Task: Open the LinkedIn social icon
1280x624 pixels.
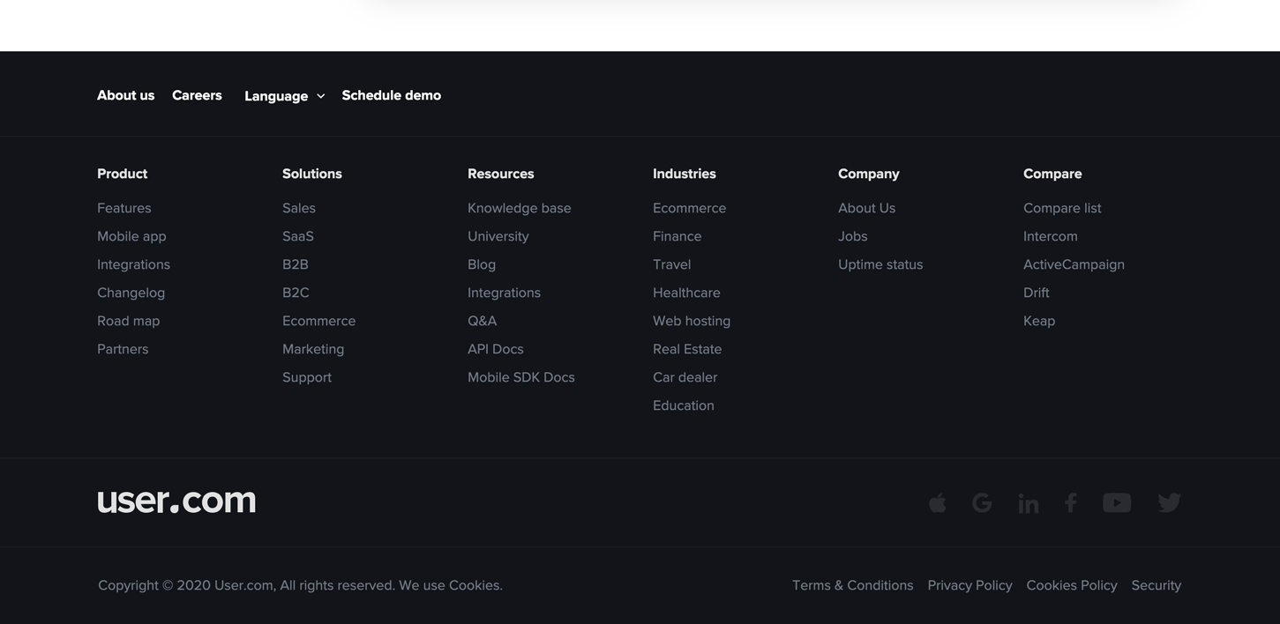Action: point(1028,503)
